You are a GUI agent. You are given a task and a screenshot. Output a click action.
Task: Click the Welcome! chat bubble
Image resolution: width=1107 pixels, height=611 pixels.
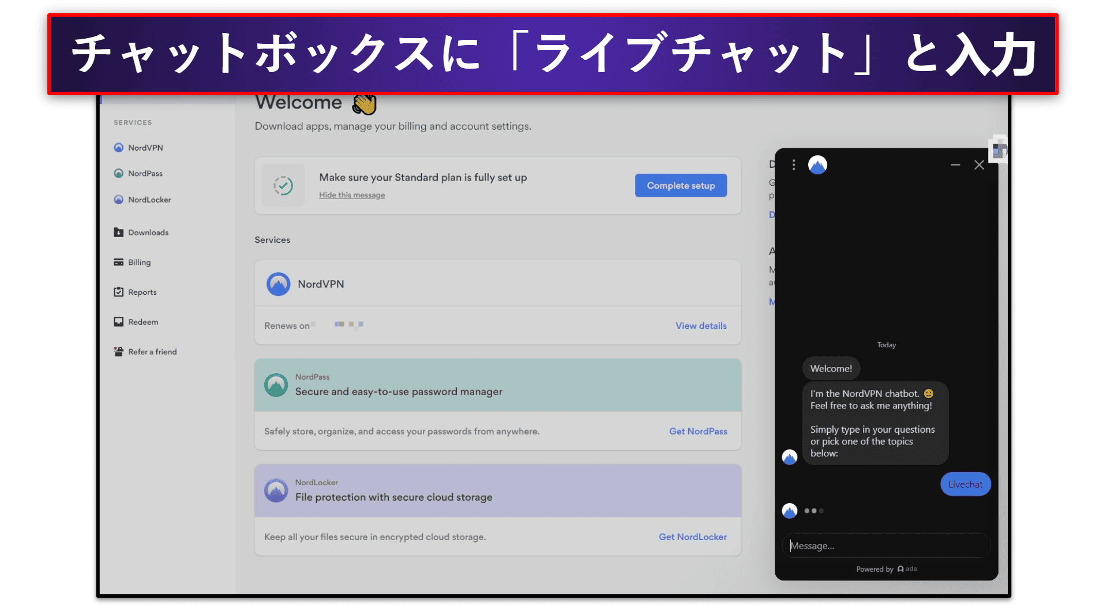pyautogui.click(x=831, y=369)
